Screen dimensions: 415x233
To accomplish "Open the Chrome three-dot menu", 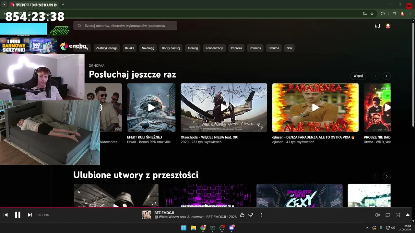I will click(x=410, y=14).
